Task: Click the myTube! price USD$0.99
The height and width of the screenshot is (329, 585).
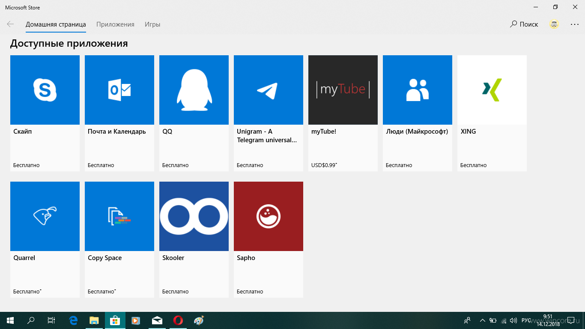Action: [x=324, y=165]
